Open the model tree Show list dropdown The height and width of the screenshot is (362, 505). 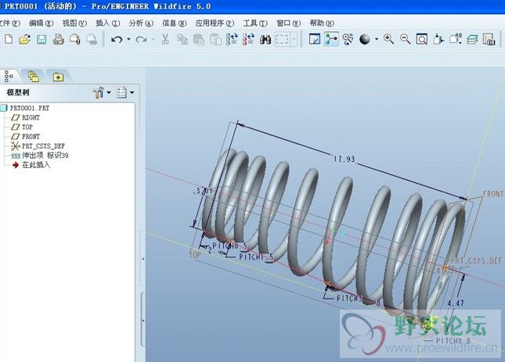pos(125,92)
